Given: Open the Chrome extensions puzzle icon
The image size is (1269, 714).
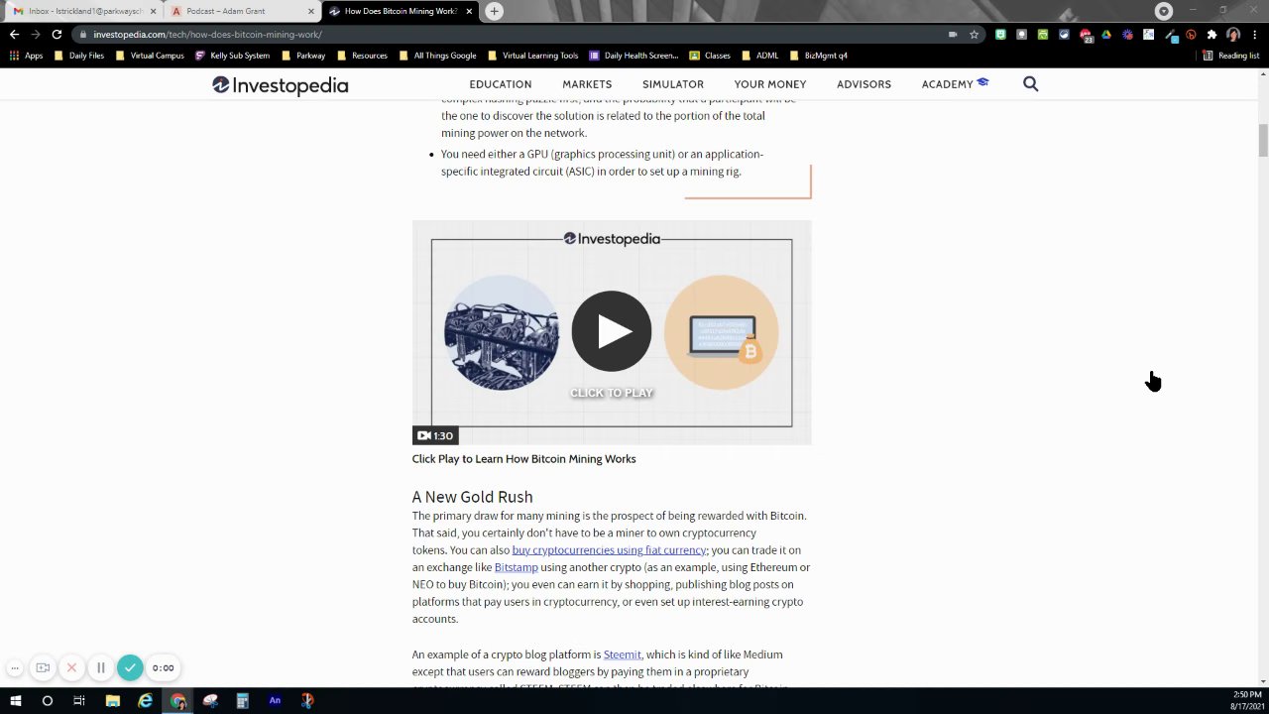Looking at the screenshot, I should (1211, 34).
